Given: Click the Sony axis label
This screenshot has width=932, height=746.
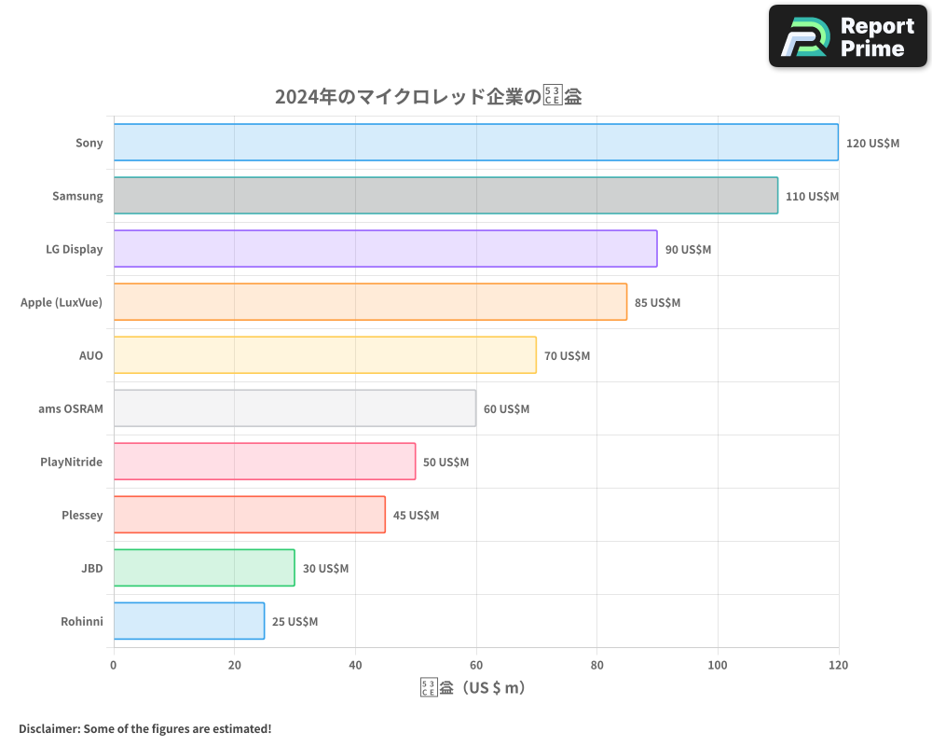Looking at the screenshot, I should pos(89,143).
